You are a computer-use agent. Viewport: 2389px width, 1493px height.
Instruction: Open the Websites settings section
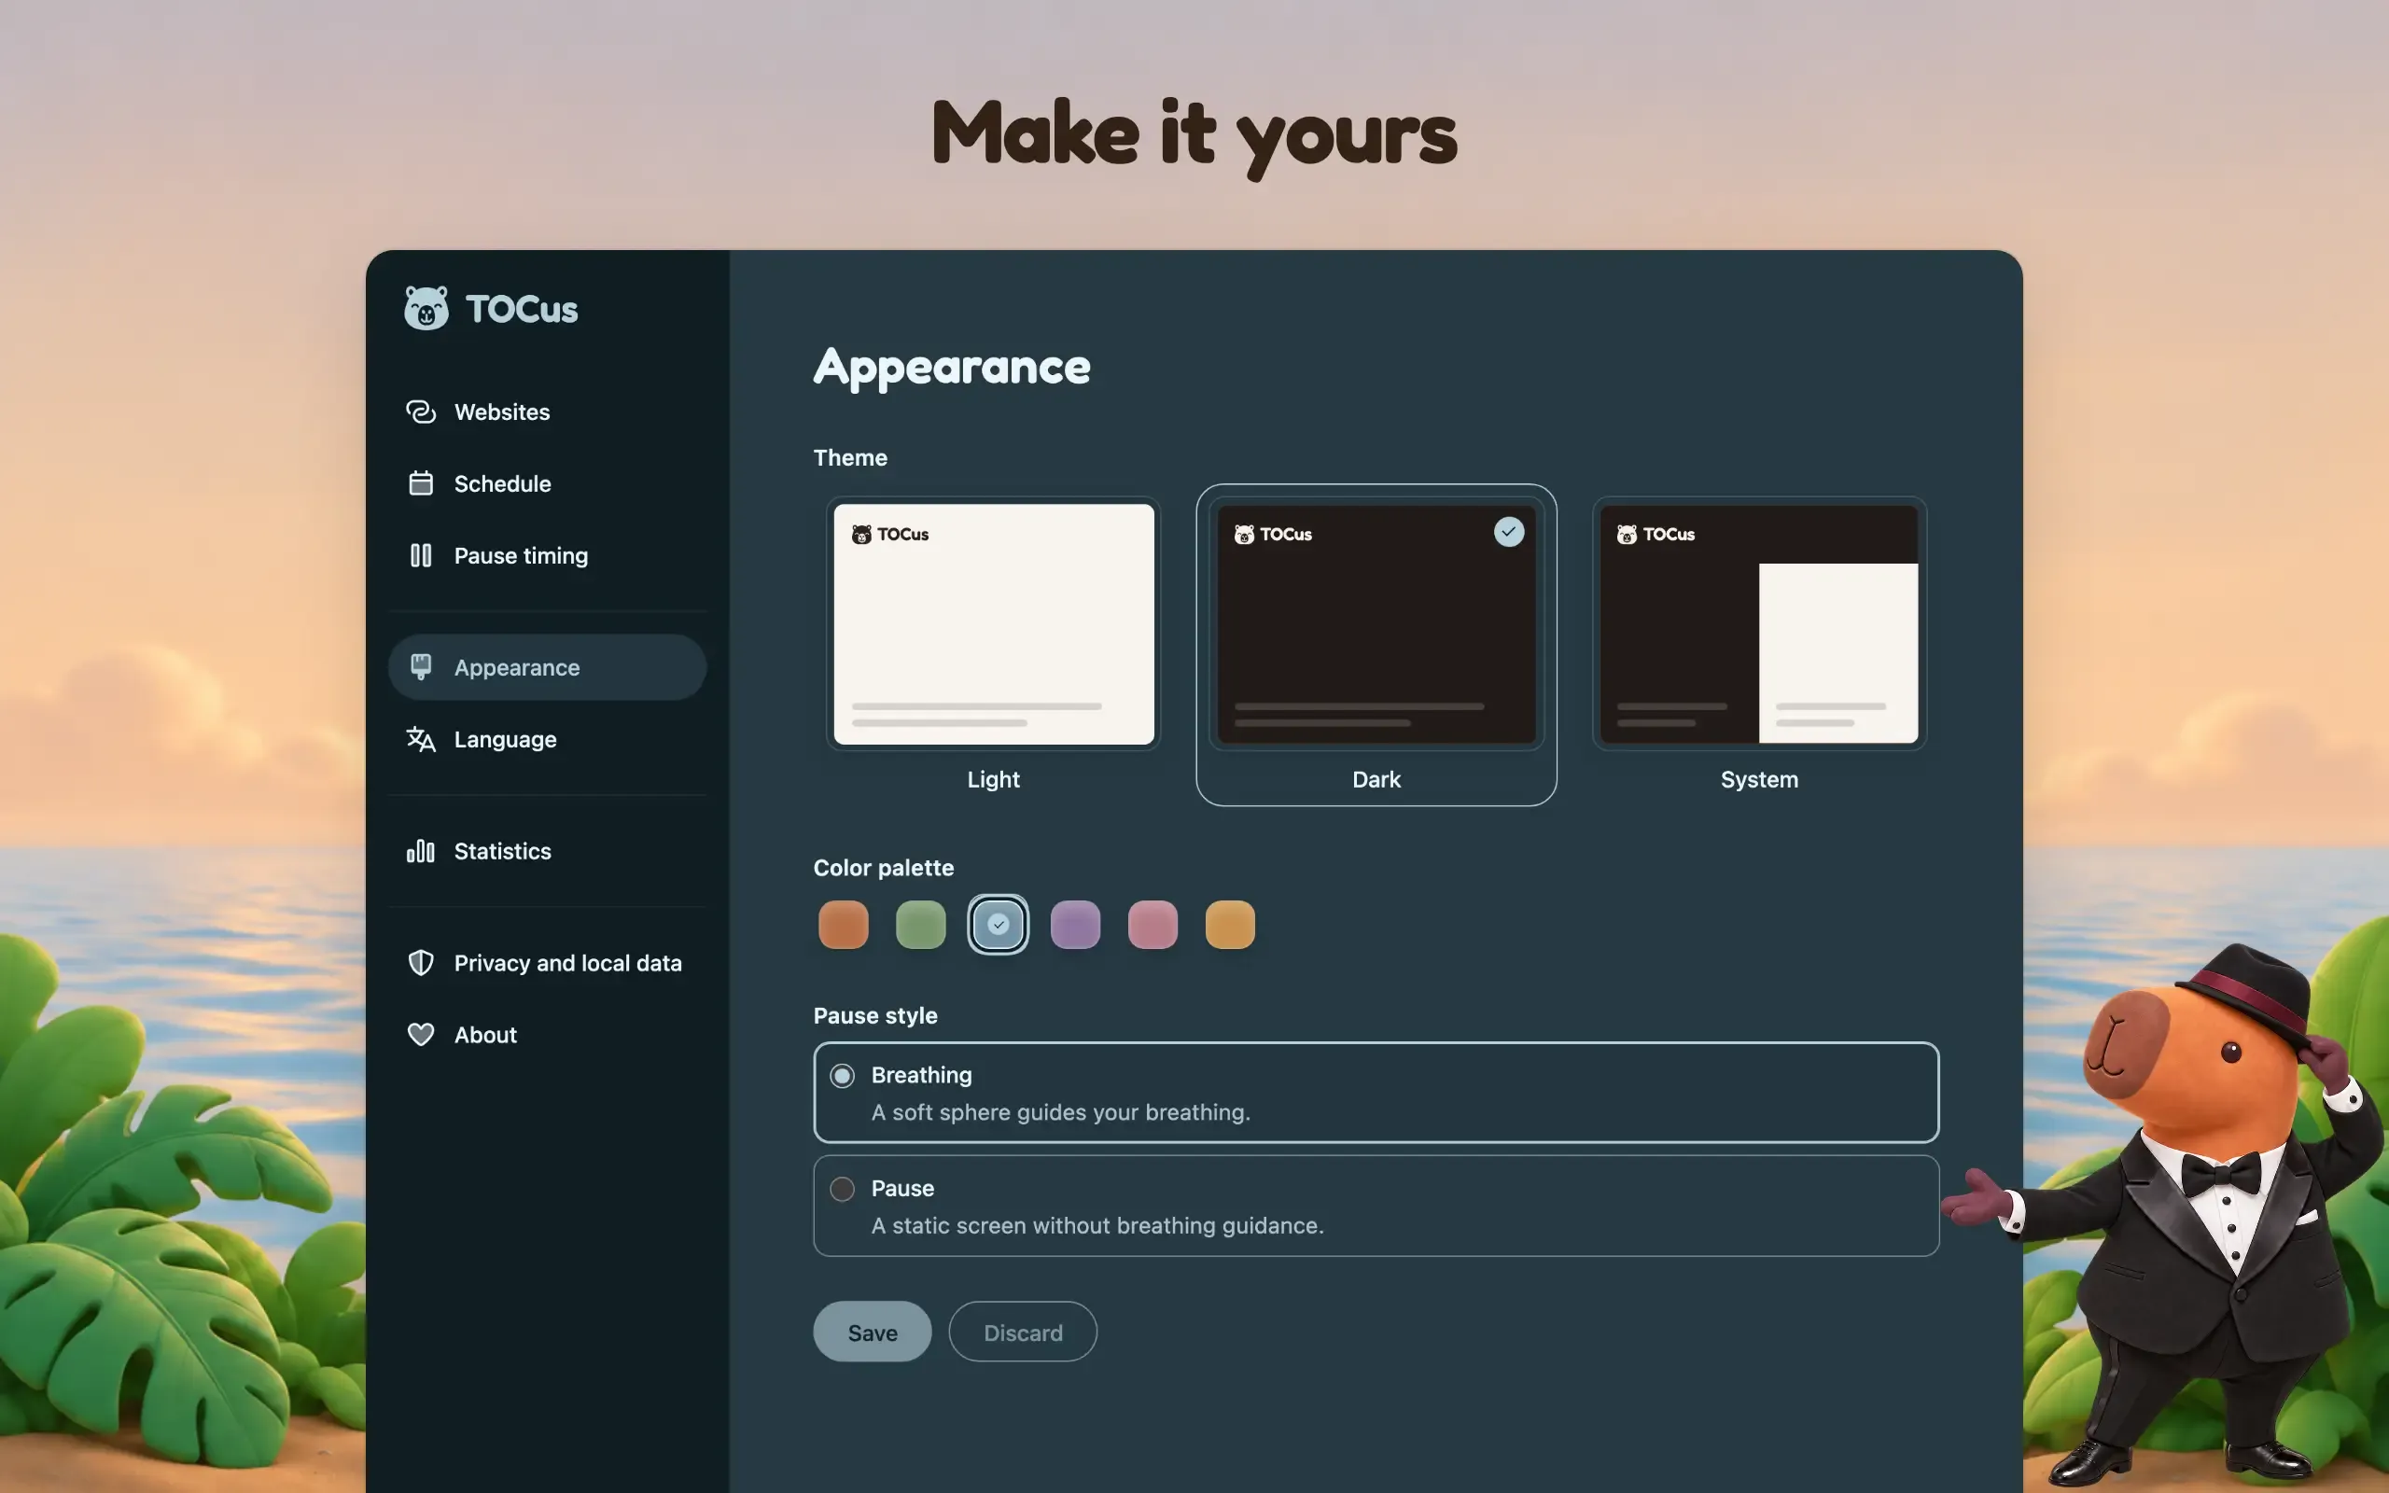point(501,412)
